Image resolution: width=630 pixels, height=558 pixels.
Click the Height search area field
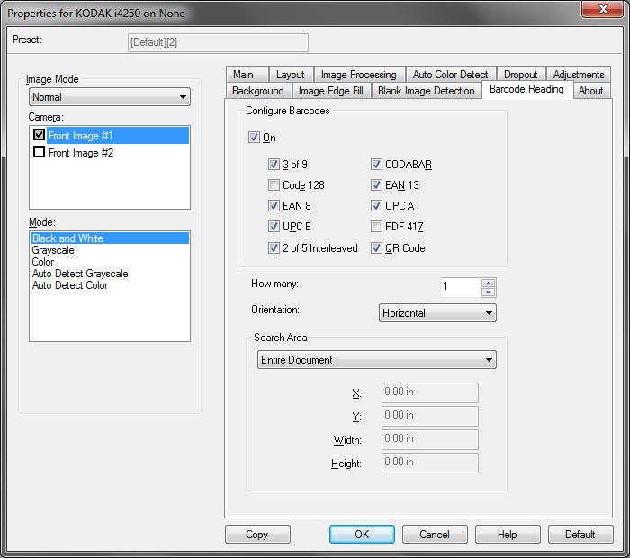point(430,463)
